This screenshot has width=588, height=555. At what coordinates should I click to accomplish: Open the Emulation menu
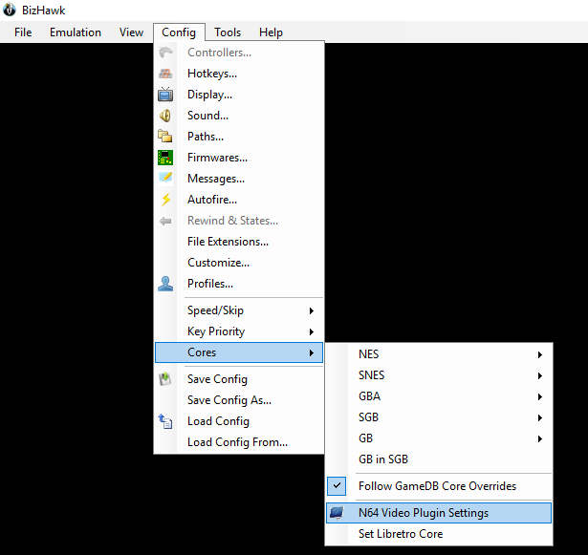pos(76,32)
